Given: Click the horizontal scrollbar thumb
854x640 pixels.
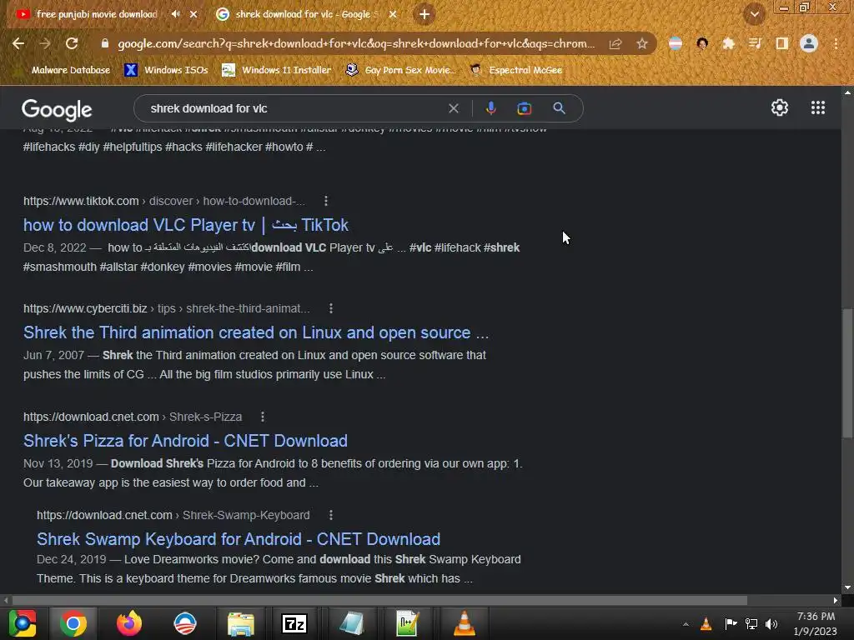Looking at the screenshot, I should [379, 600].
